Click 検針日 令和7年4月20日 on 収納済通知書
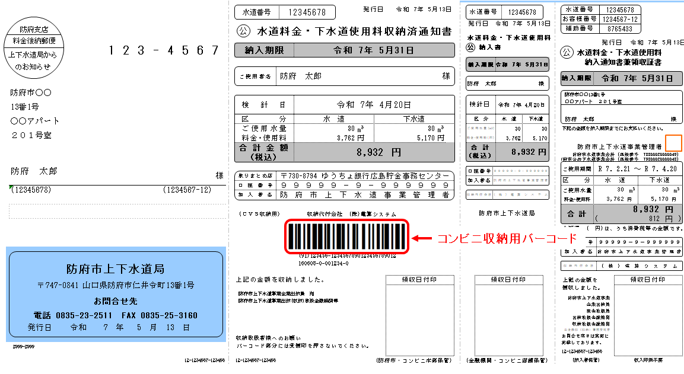The height and width of the screenshot is (374, 684). [x=345, y=105]
